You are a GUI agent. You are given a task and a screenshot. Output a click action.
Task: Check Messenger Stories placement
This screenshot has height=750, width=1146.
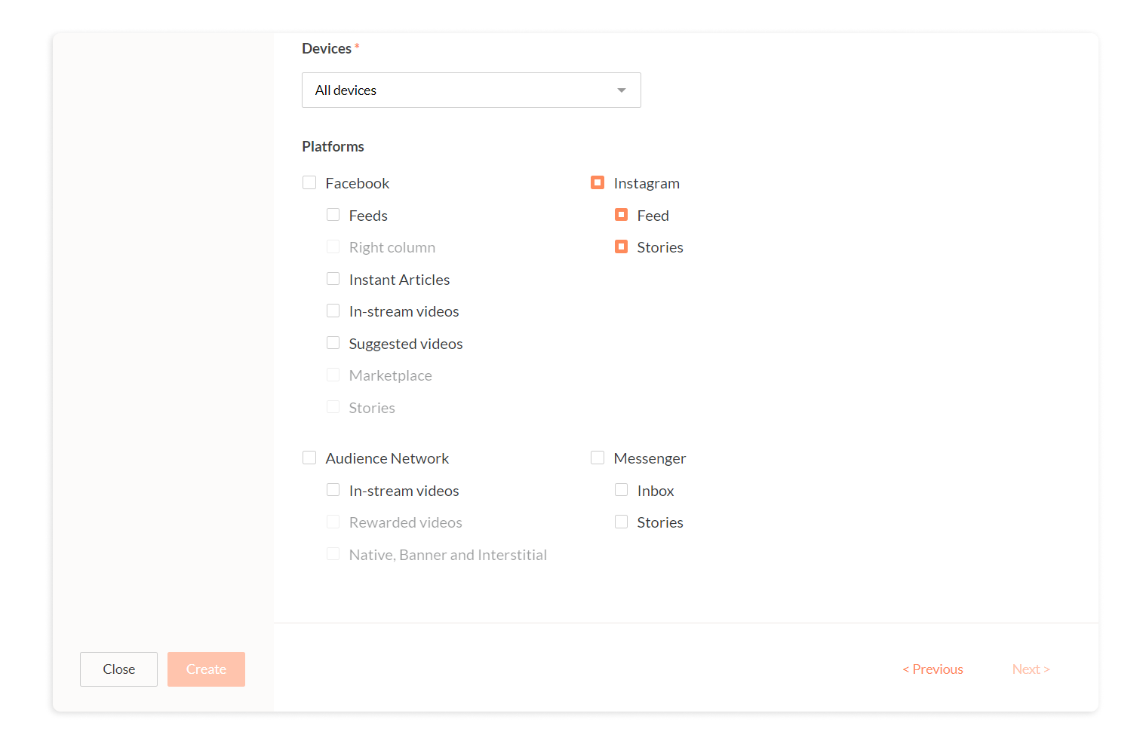[621, 522]
